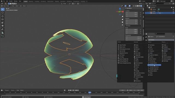
Task: Click the pan view hand icon
Action: (x=122, y=19)
